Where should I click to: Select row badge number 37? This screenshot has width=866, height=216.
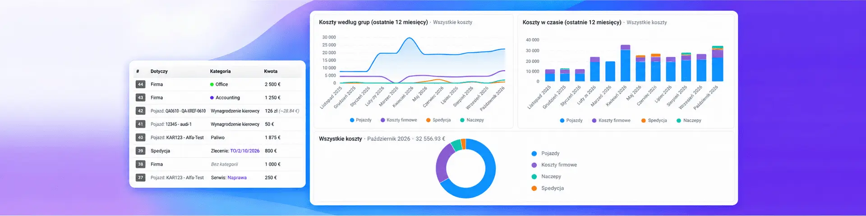[140, 178]
